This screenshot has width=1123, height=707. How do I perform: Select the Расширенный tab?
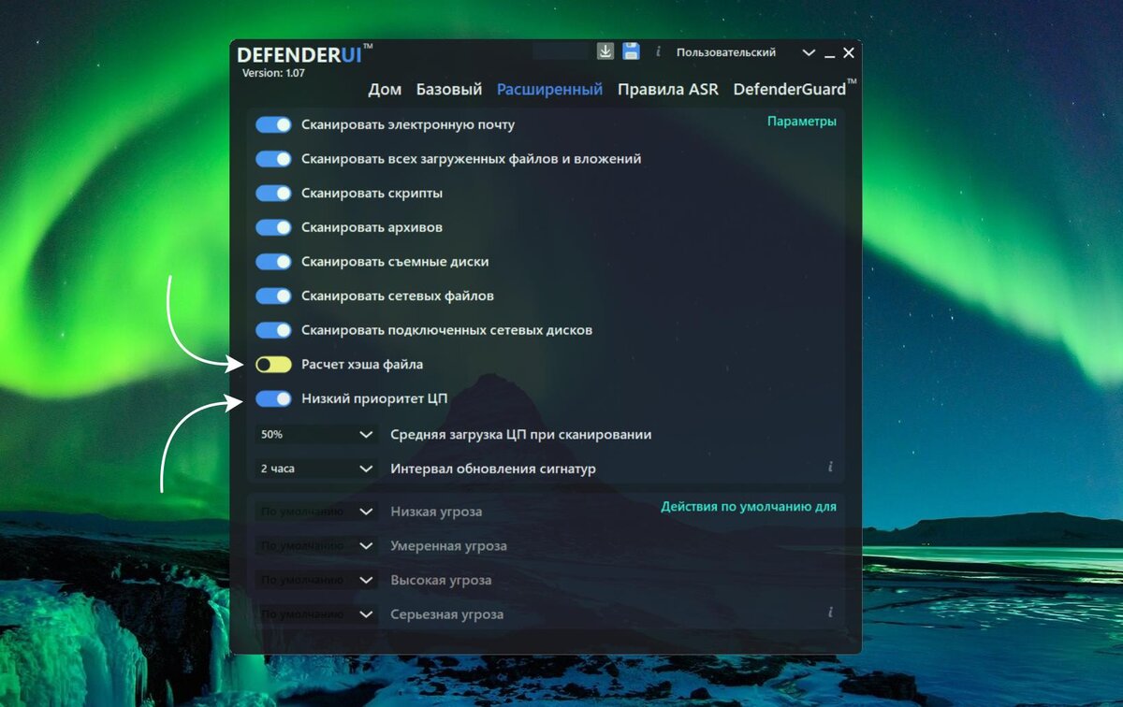549,91
